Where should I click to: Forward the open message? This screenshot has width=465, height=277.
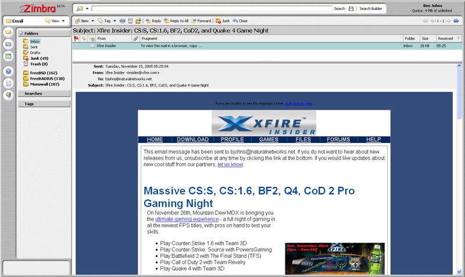coord(201,21)
